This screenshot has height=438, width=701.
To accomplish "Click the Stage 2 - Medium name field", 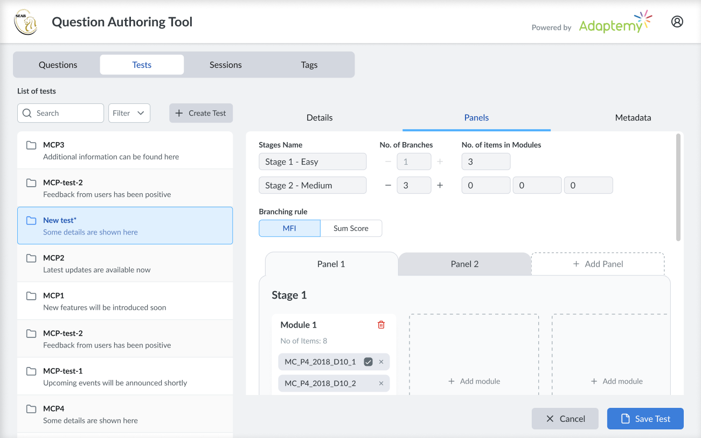I will (313, 185).
